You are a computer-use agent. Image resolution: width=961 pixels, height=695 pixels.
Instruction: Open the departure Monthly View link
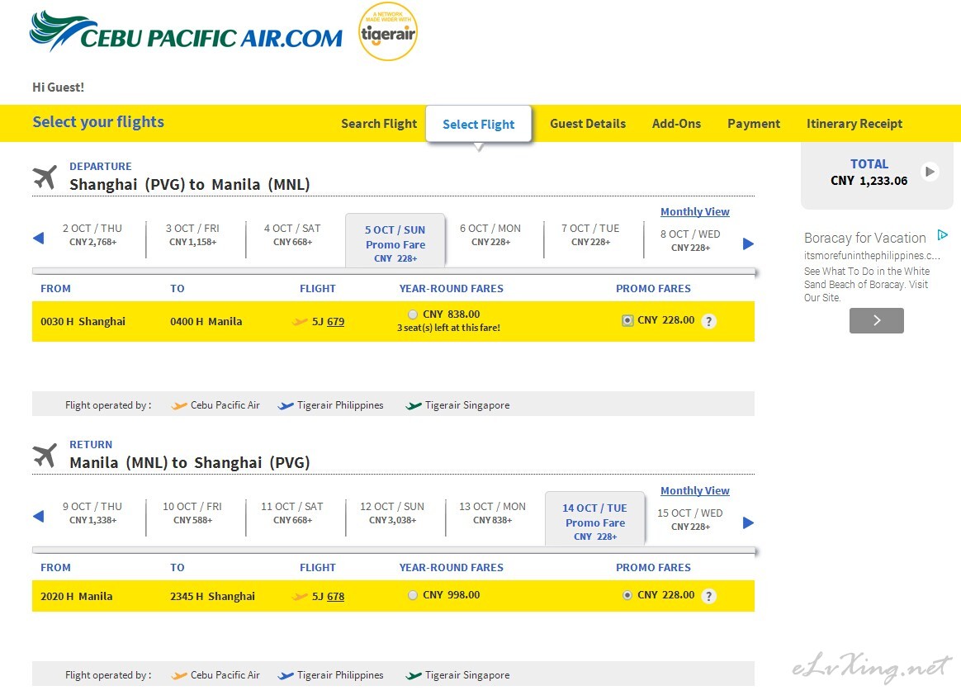pyautogui.click(x=695, y=211)
